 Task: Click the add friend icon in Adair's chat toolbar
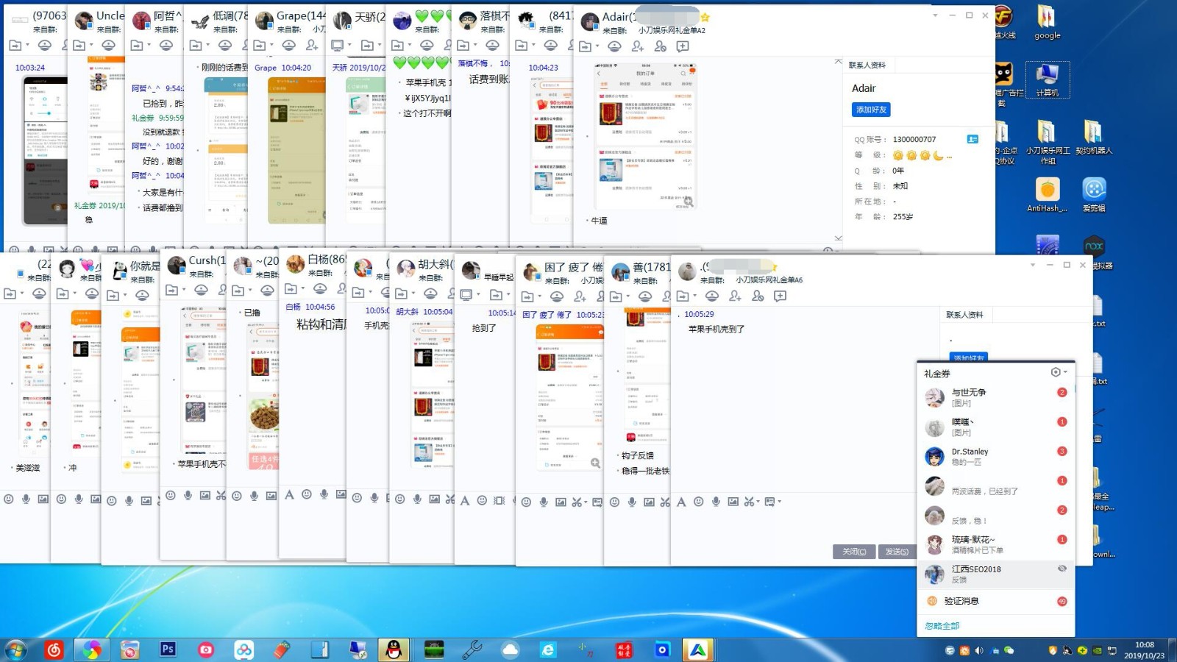click(637, 46)
